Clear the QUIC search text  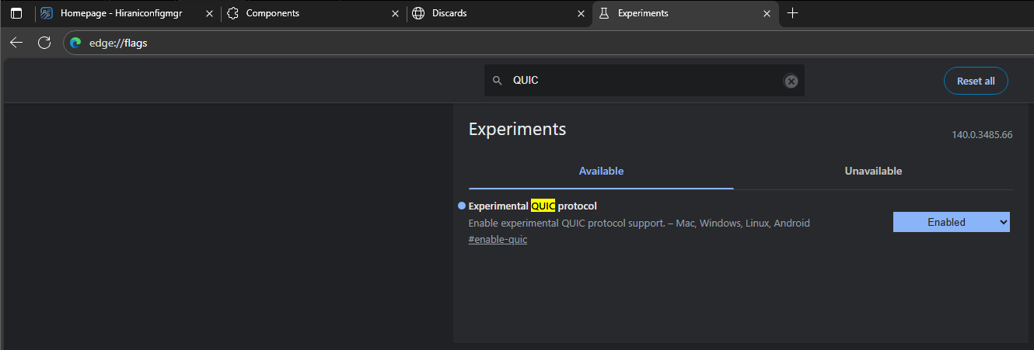[791, 81]
